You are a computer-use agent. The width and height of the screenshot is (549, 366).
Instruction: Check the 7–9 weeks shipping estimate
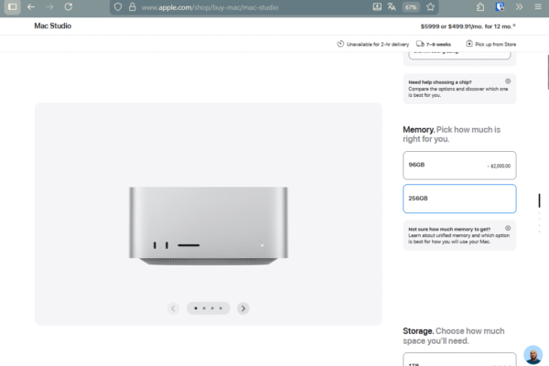[x=434, y=44]
